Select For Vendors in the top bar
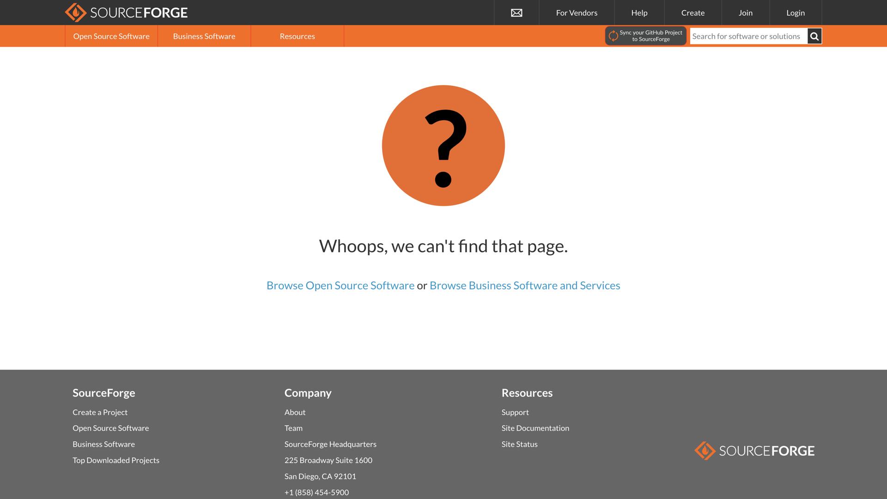887x499 pixels. [577, 12]
